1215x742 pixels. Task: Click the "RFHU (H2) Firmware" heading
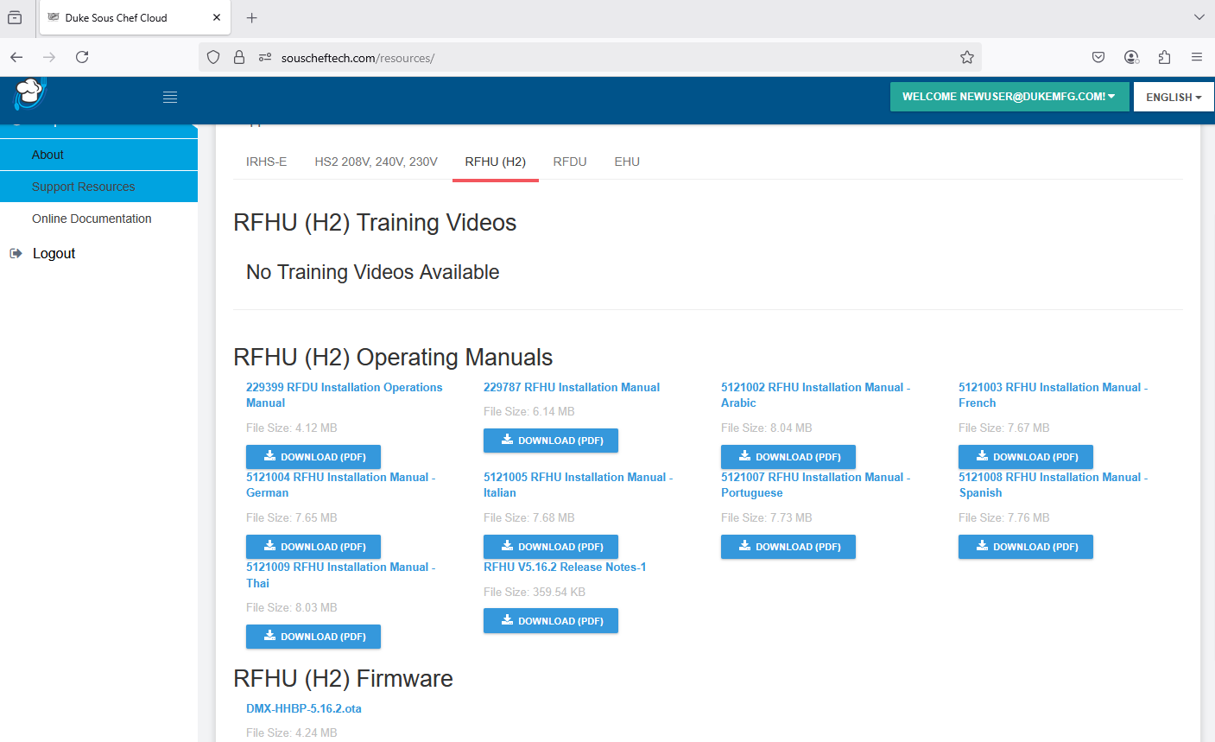coord(343,678)
